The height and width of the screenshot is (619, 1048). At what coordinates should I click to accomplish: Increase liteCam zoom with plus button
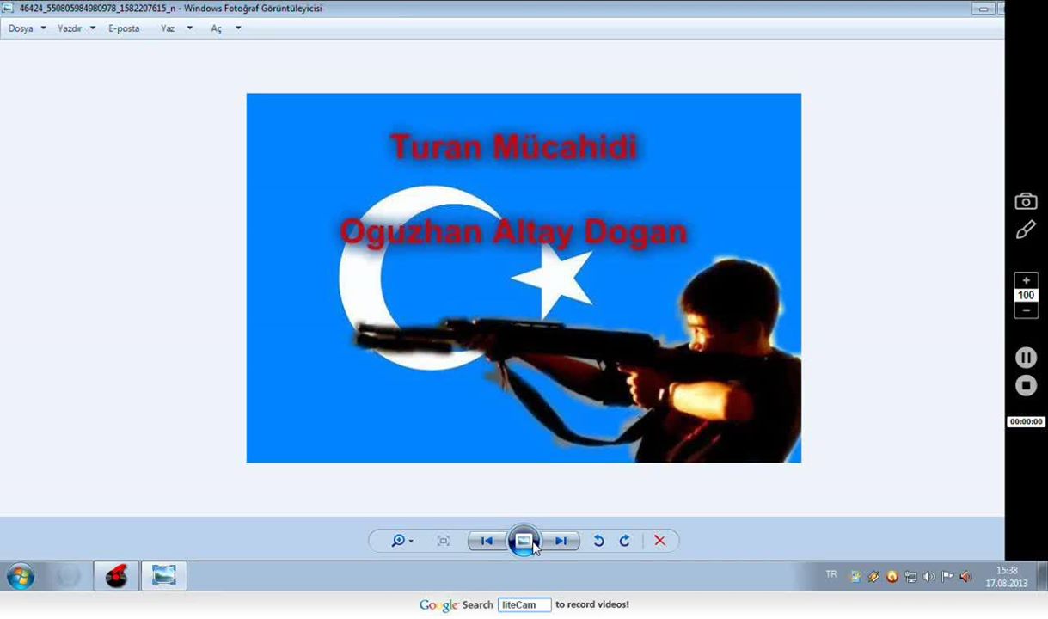1026,281
